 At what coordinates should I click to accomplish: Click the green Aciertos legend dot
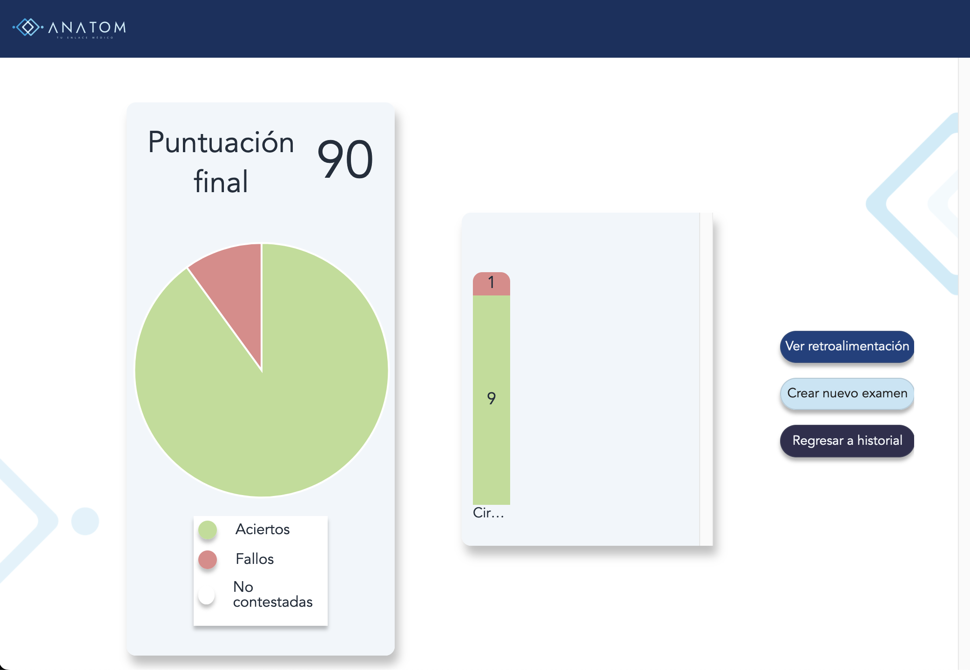208,529
